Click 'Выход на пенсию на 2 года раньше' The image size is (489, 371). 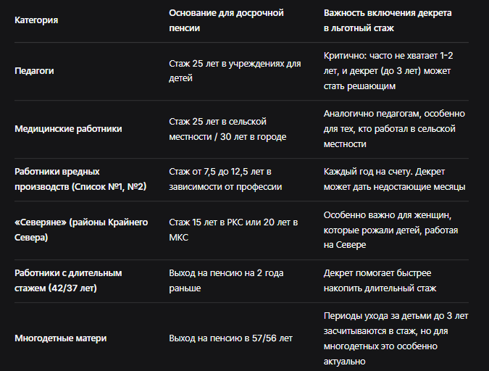click(x=227, y=280)
